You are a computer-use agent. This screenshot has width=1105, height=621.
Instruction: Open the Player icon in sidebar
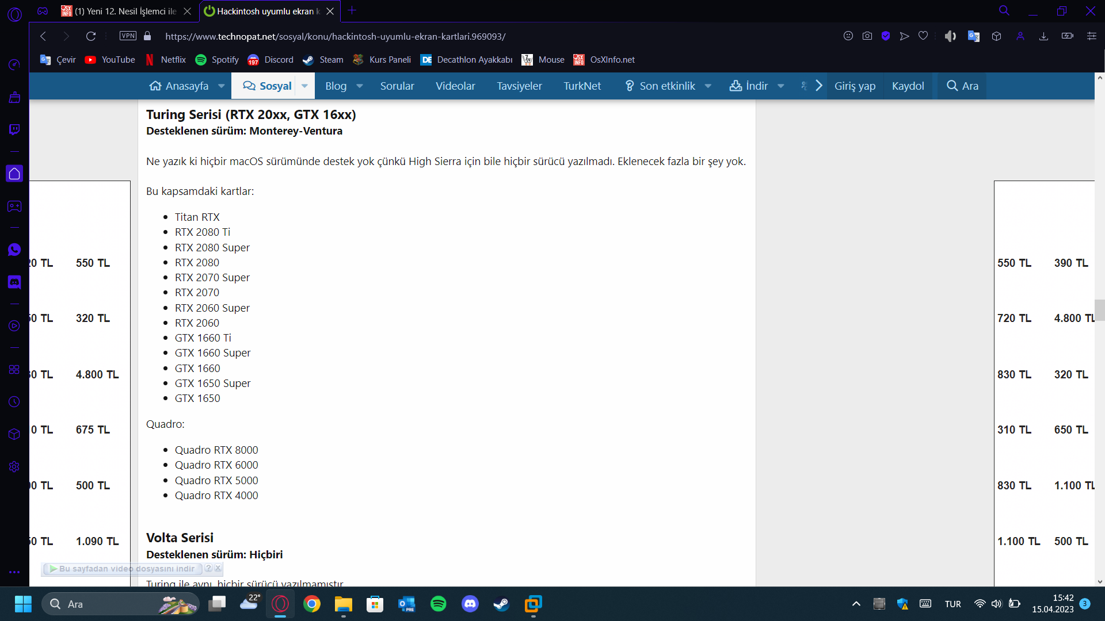tap(14, 326)
